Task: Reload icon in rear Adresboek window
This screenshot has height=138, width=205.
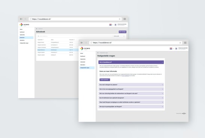Action: coord(30,19)
